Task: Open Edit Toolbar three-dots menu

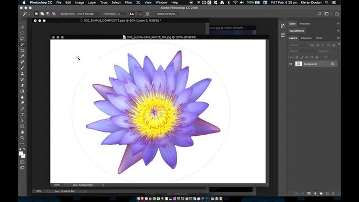Action: 22,144
